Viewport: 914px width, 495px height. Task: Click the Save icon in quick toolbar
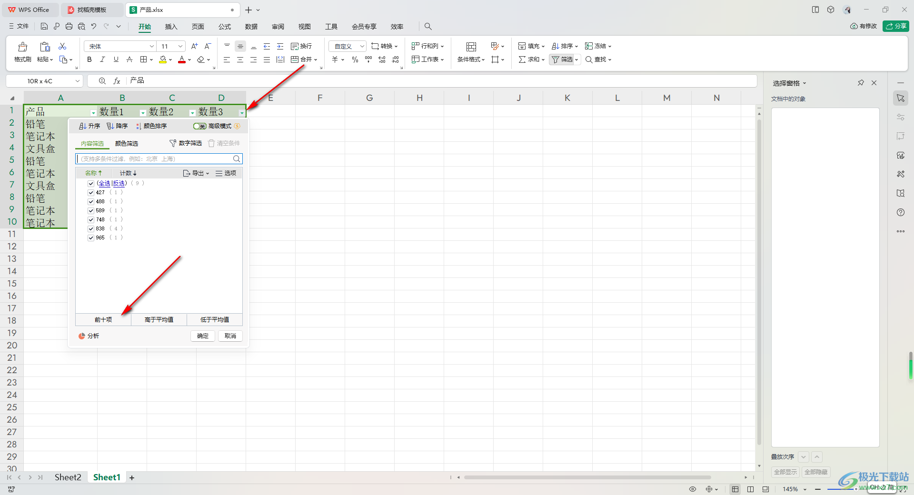44,26
